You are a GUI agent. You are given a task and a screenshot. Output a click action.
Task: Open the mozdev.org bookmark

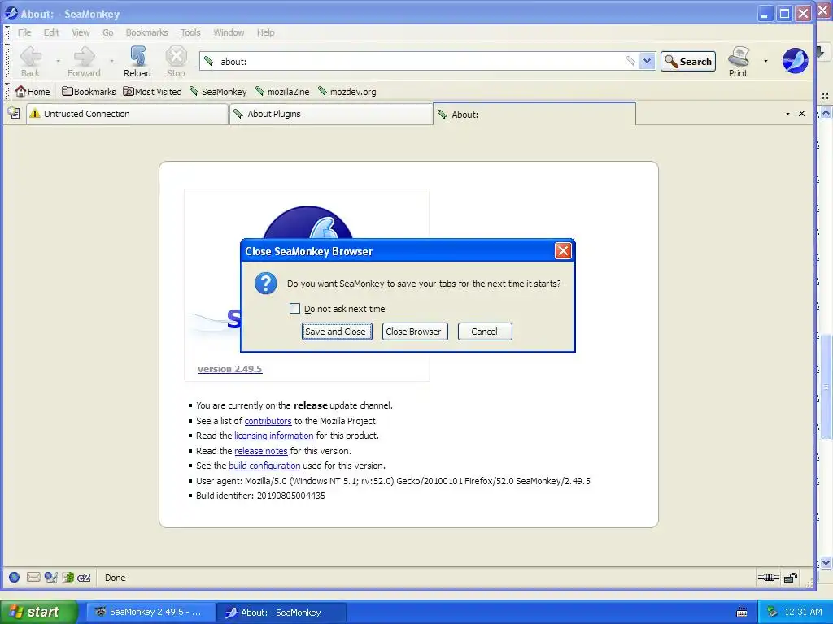click(347, 91)
